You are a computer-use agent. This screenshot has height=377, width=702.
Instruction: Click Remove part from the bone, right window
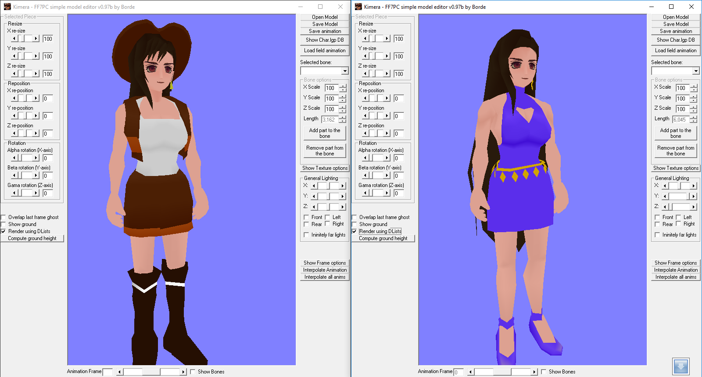coord(676,151)
